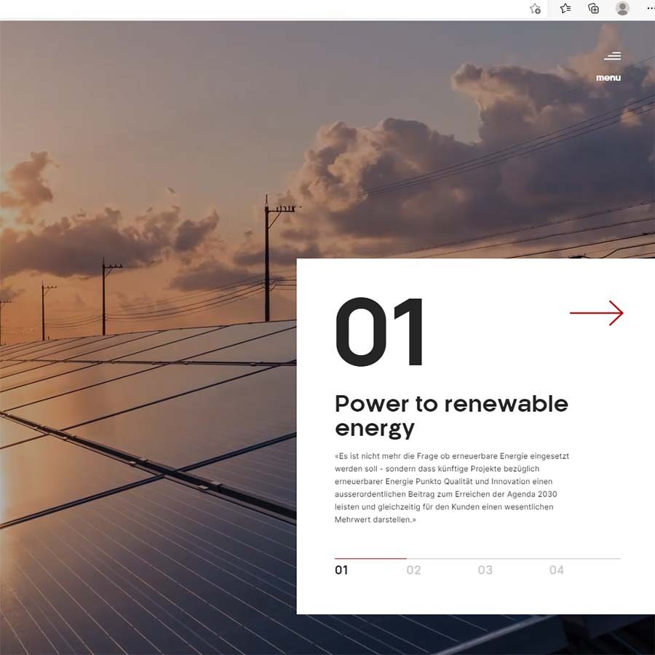Click the user profile avatar
This screenshot has width=655, height=655.
click(622, 8)
